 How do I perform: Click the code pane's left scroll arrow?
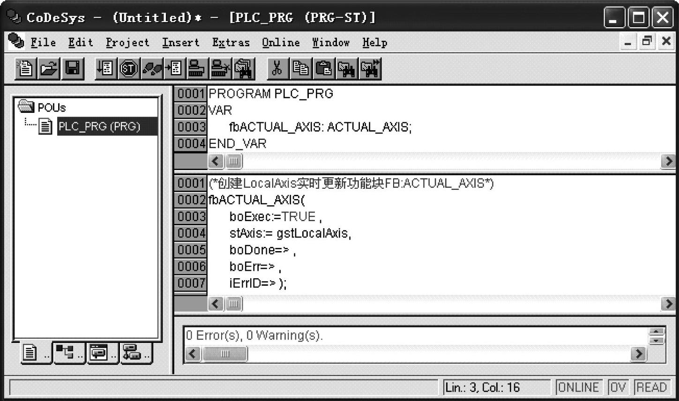216,304
